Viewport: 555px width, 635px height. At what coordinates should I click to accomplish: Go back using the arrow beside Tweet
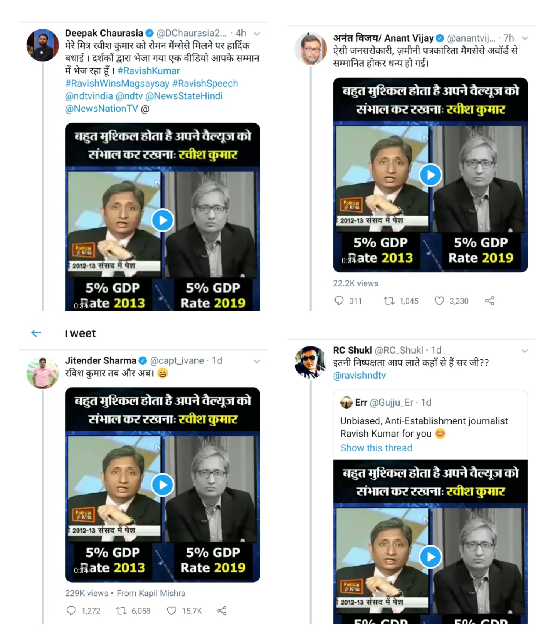pyautogui.click(x=36, y=333)
